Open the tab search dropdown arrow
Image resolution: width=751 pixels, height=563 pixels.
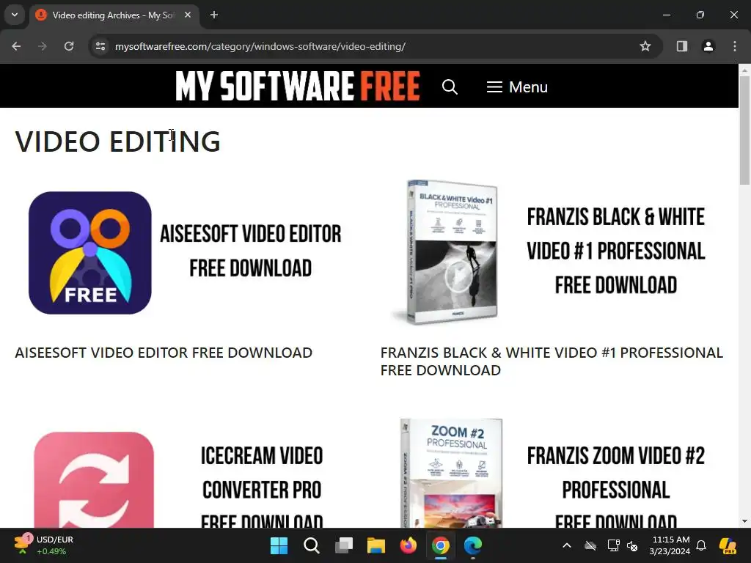pyautogui.click(x=15, y=15)
